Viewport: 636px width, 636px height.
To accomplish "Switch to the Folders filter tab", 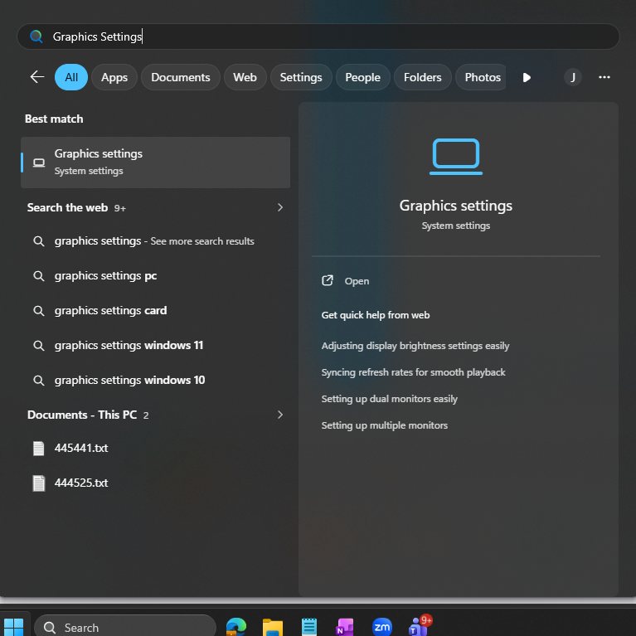I will [422, 77].
